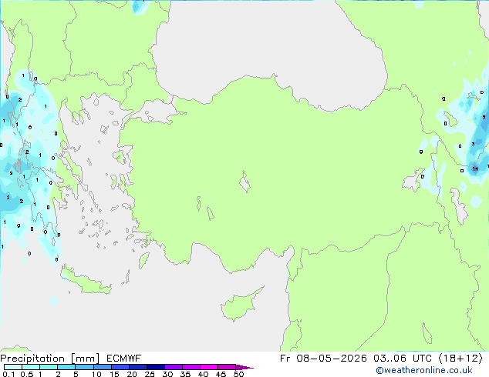Click the '20' legend scale label
Viewport: 489px width, 377px height.
(x=132, y=374)
